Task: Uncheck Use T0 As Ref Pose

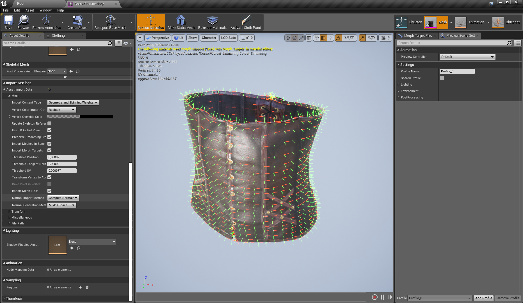Action: pyautogui.click(x=49, y=130)
